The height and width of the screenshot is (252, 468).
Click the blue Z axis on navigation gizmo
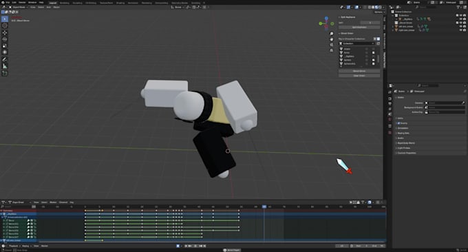(326, 18)
